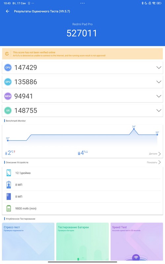Screen dimensions: 165x264
Task: Click the CPU score badge icon
Action: 8,68
